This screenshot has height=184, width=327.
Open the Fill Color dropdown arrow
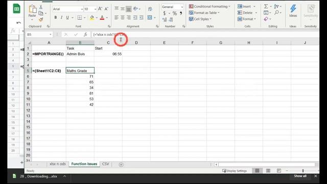97,18
